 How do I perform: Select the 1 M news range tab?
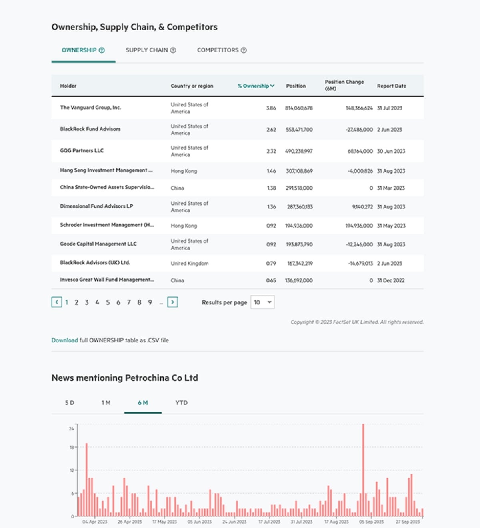(x=106, y=403)
